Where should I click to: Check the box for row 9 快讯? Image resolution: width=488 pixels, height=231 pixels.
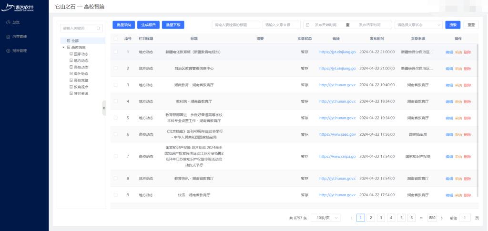pos(116,195)
